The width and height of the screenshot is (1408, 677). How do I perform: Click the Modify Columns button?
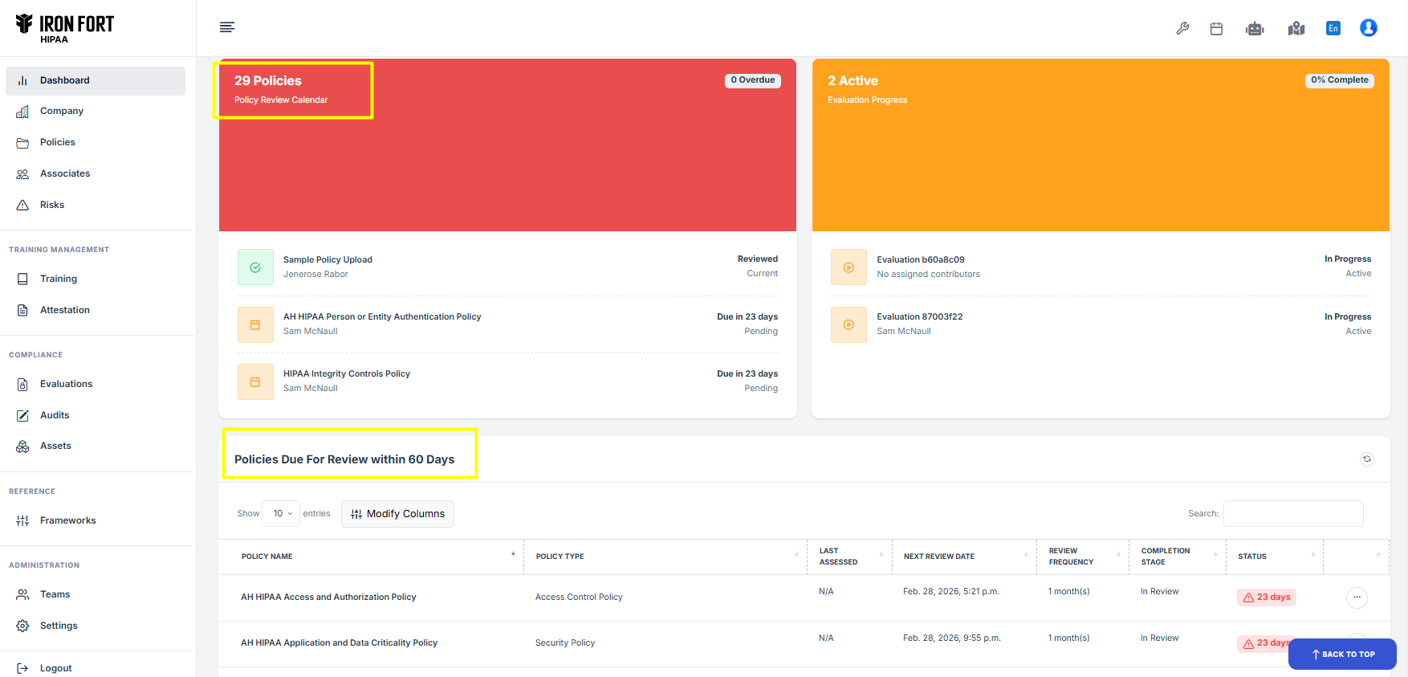point(397,514)
